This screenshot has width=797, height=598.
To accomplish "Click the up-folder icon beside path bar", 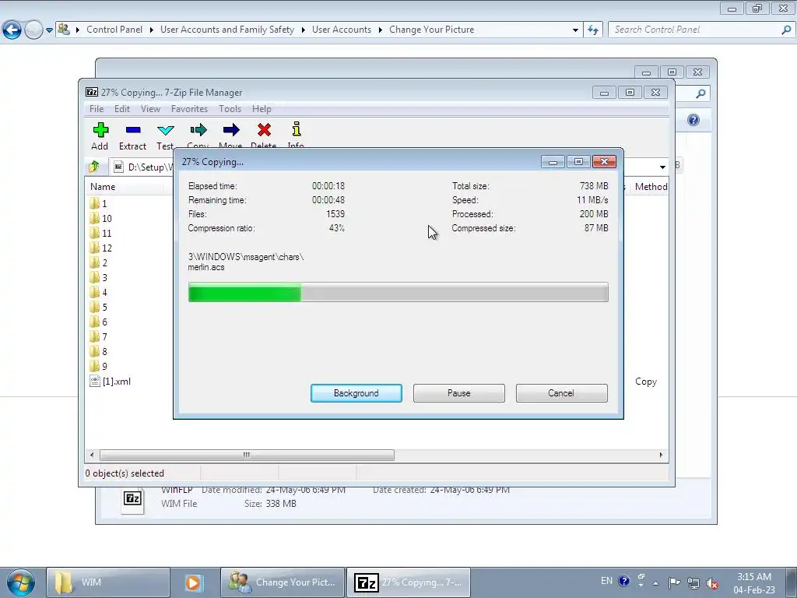I will (x=94, y=167).
